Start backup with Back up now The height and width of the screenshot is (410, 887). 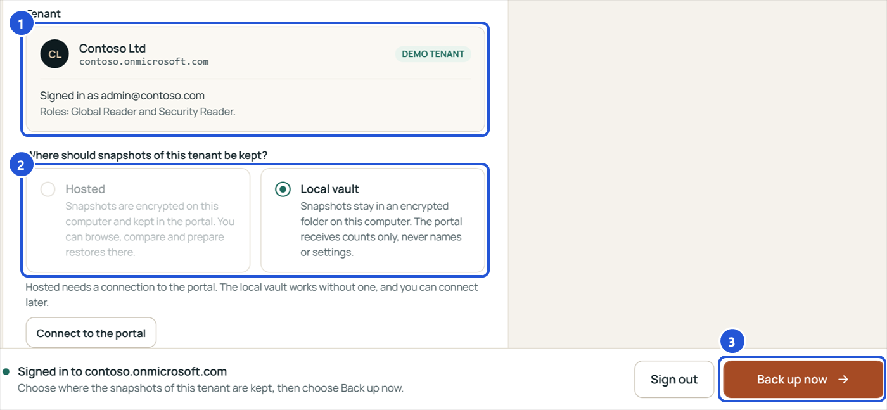click(803, 380)
